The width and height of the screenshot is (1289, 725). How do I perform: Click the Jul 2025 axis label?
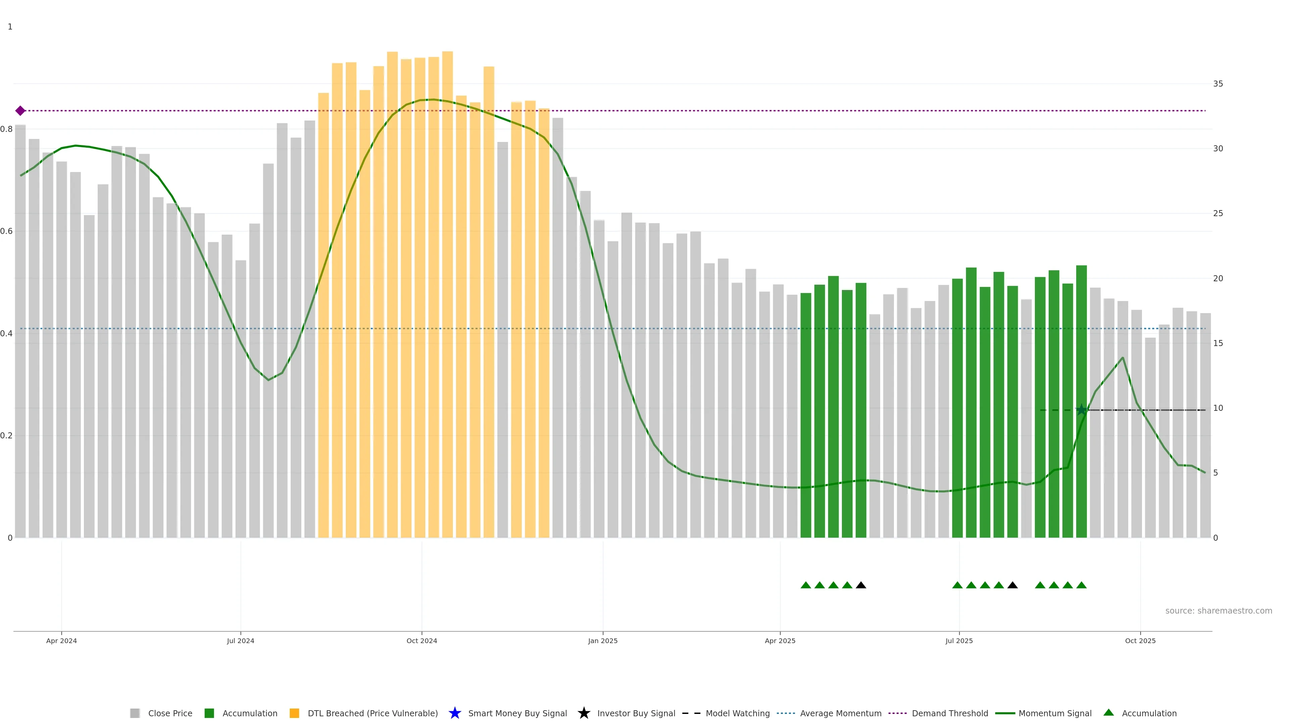[x=959, y=640]
